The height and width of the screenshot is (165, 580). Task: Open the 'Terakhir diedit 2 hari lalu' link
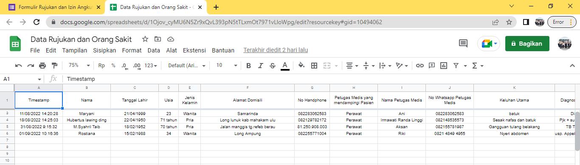pyautogui.click(x=276, y=50)
